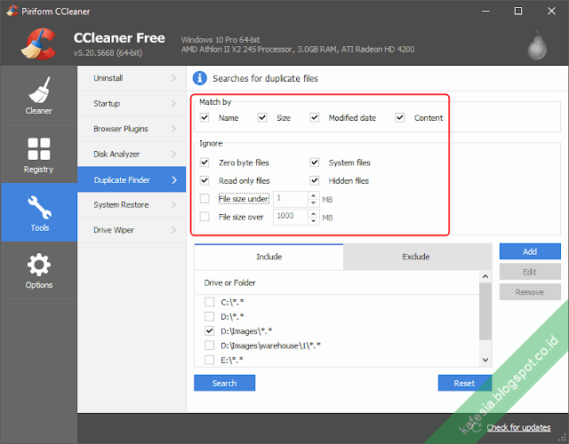This screenshot has height=444, width=569.
Task: Open Startup tool chevron
Action: (174, 103)
